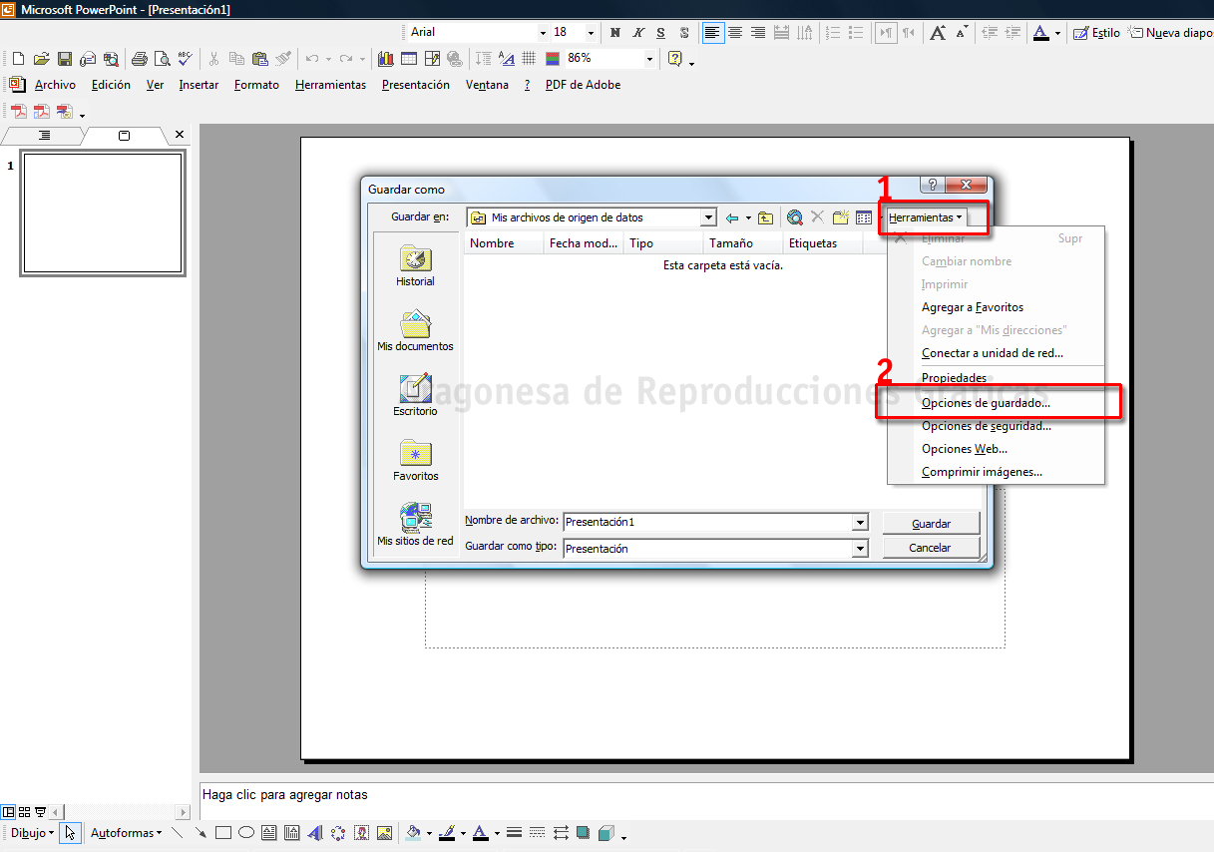Insert WordArt from drawing toolbar

click(315, 832)
